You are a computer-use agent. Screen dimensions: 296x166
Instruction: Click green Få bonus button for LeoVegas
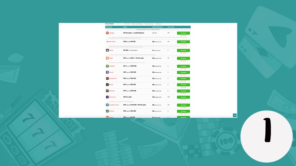(x=183, y=33)
